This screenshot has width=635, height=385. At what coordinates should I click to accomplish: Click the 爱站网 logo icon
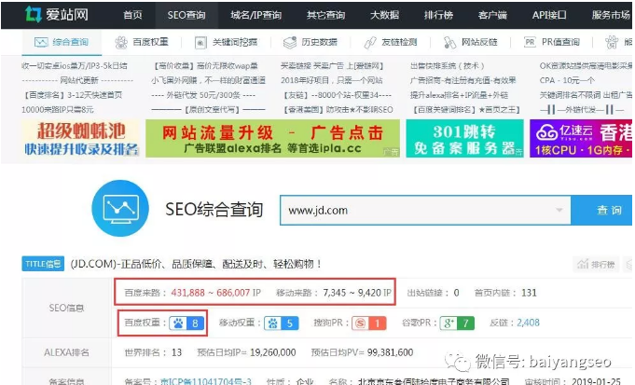pos(33,14)
